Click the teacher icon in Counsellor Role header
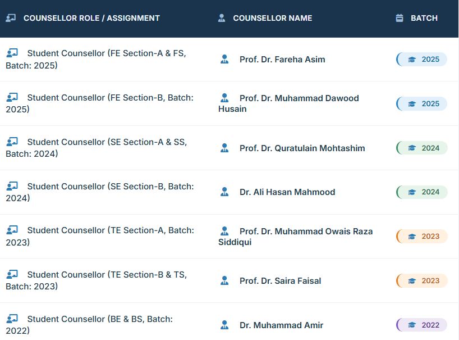Screen dimensions: 459x340 pyautogui.click(x=11, y=18)
